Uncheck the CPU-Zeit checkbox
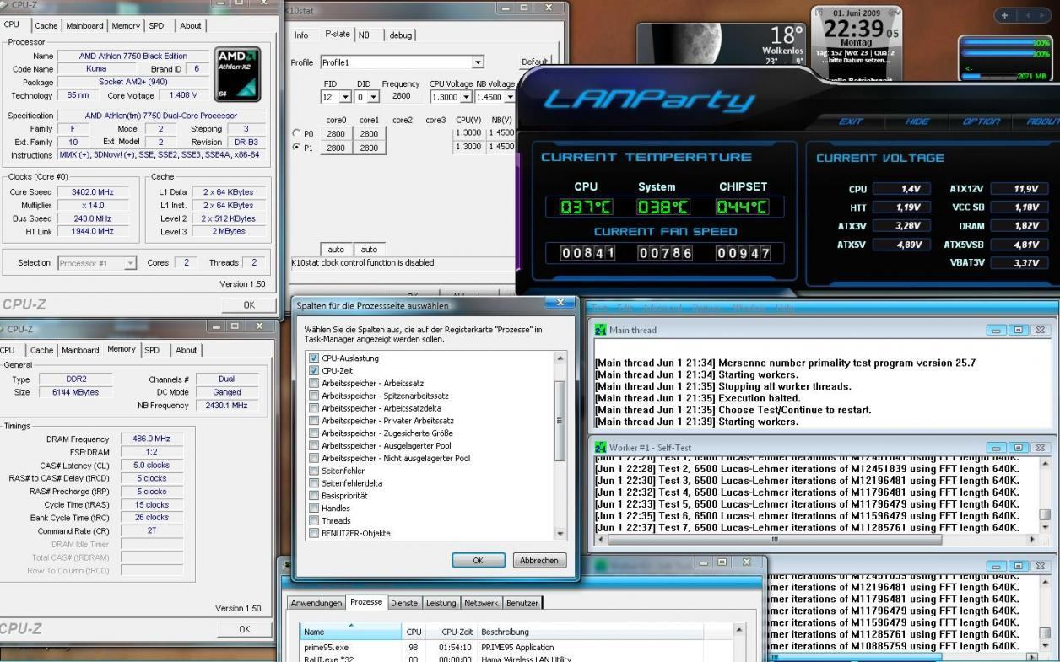The image size is (1060, 662). coord(314,370)
